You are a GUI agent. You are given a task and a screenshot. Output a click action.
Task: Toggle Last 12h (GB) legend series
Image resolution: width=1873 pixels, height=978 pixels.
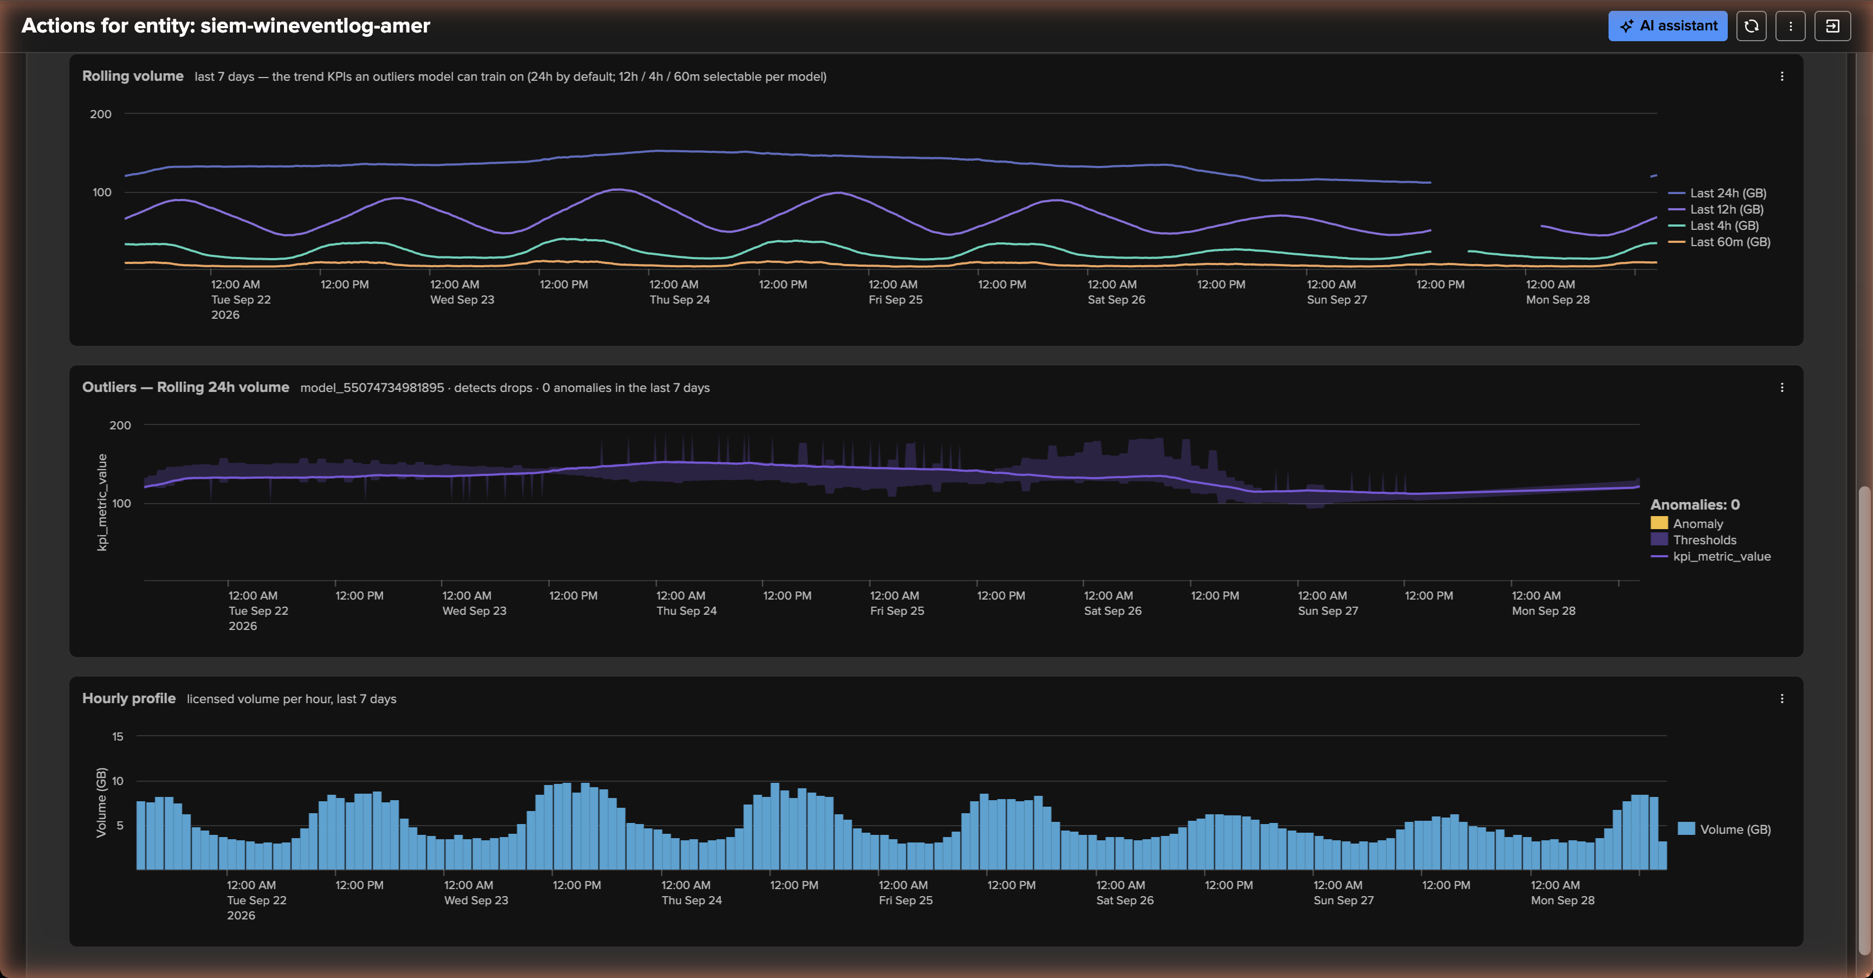(x=1715, y=209)
